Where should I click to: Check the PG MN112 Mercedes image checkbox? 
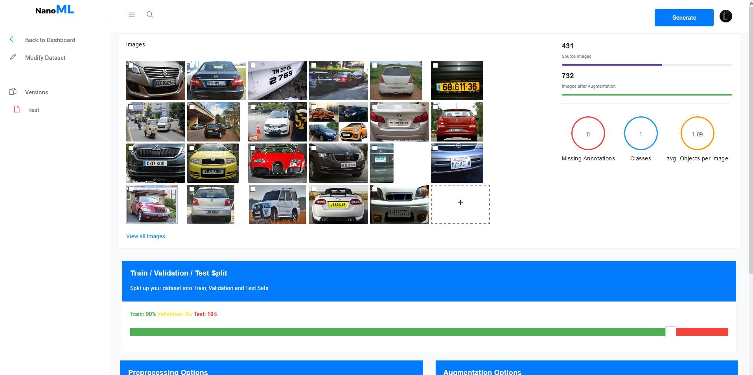tap(191, 66)
